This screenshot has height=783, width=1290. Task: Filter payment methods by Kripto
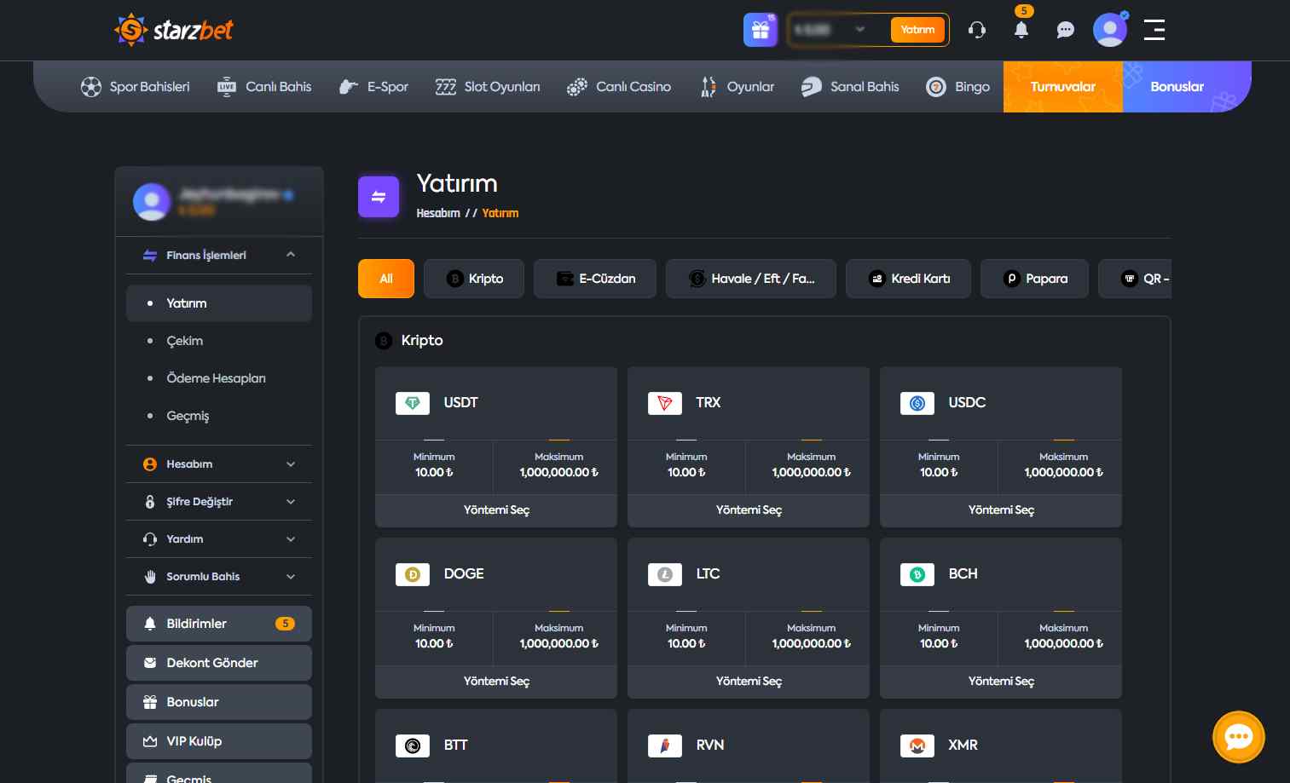point(474,279)
